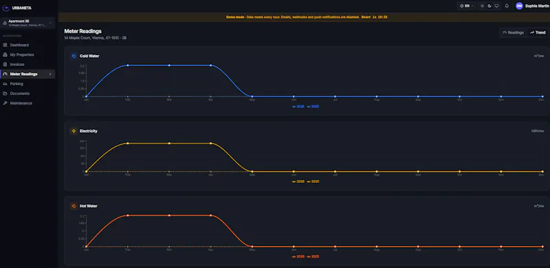Toggle 2025 series in Cold Water legend
Screen dimensions: 550x268
point(313,107)
